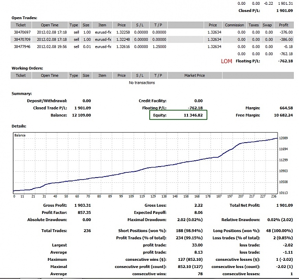
Task: Click chart axis label 10113
Action: 283,193
